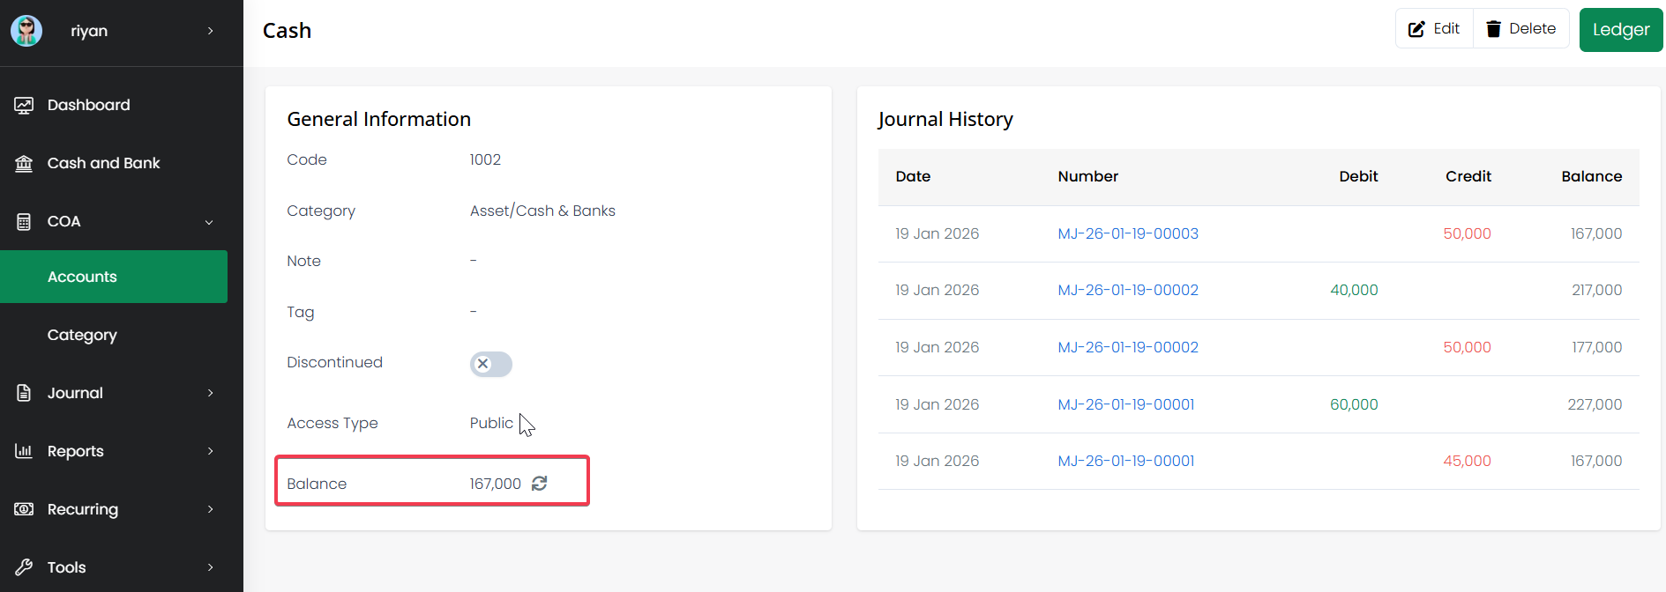
Task: Click the COA calculator icon
Action: [24, 222]
